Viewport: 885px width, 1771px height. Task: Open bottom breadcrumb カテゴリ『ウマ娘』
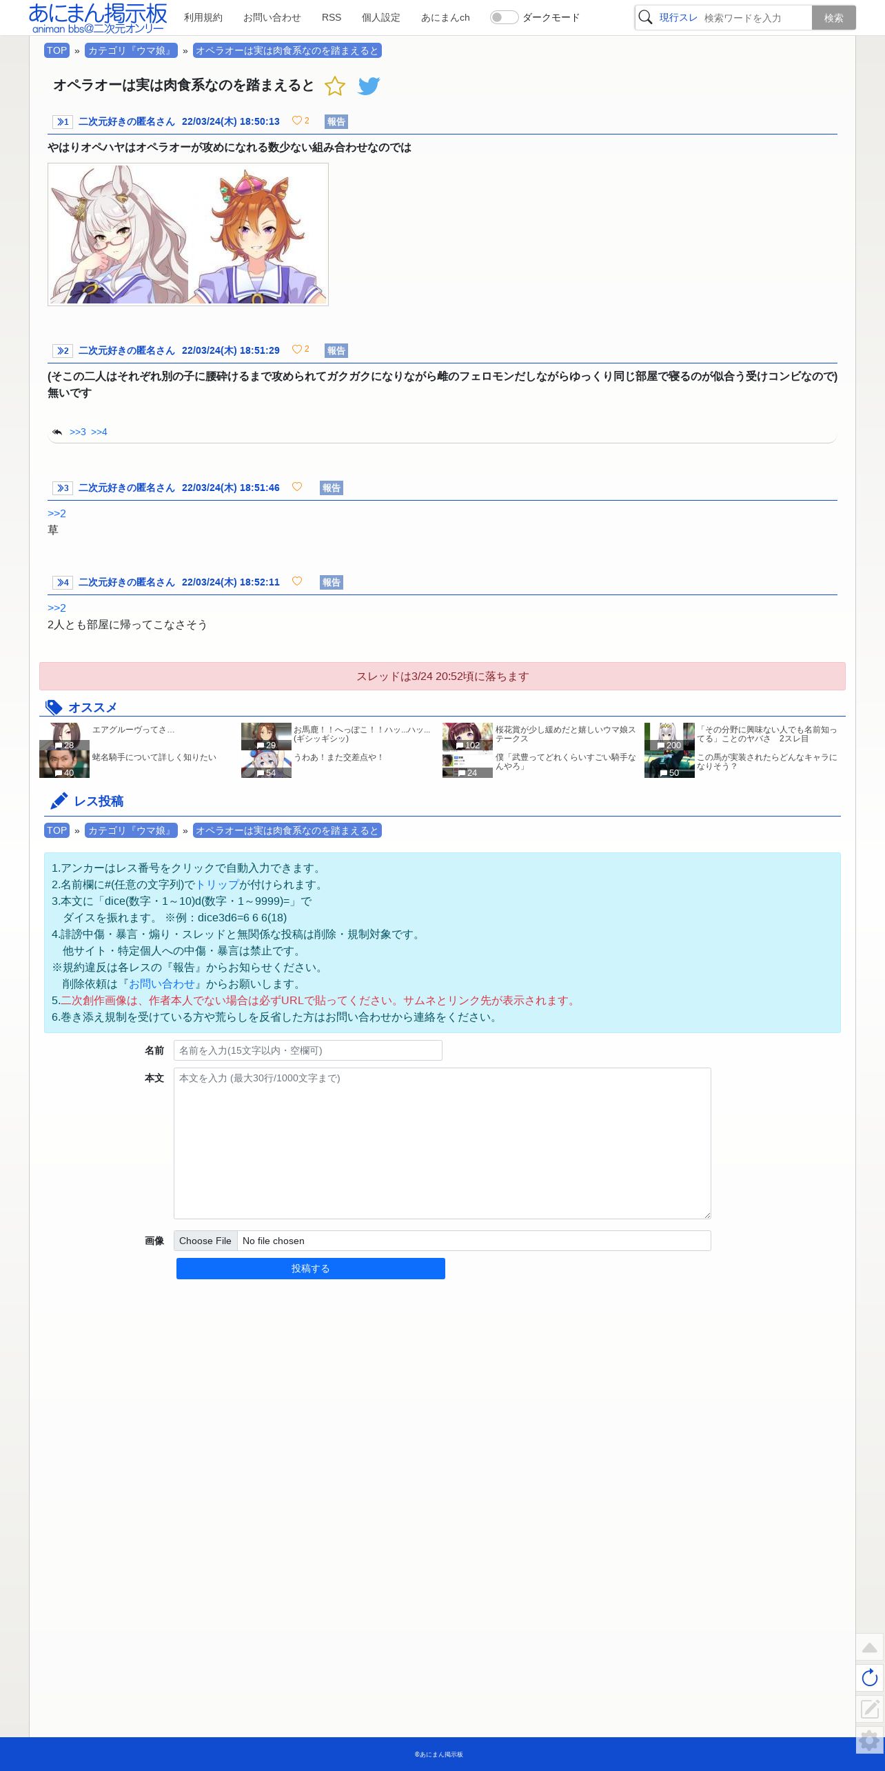coord(131,830)
